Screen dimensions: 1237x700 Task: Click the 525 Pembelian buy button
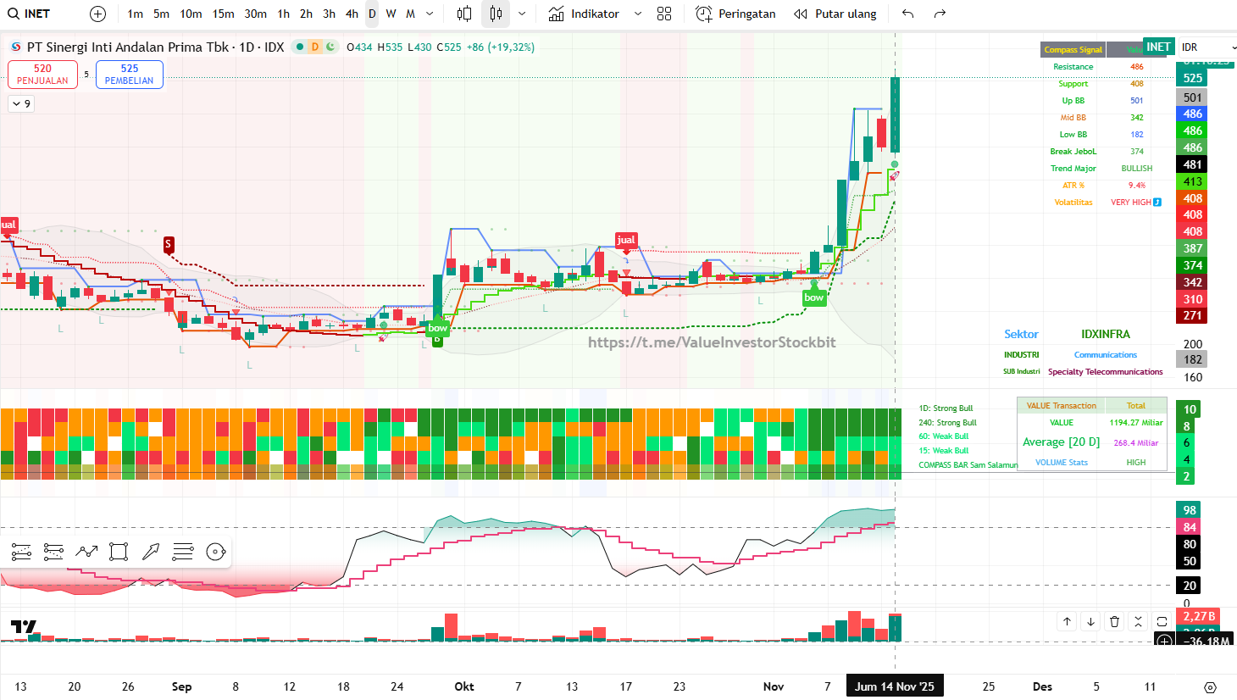pyautogui.click(x=130, y=75)
